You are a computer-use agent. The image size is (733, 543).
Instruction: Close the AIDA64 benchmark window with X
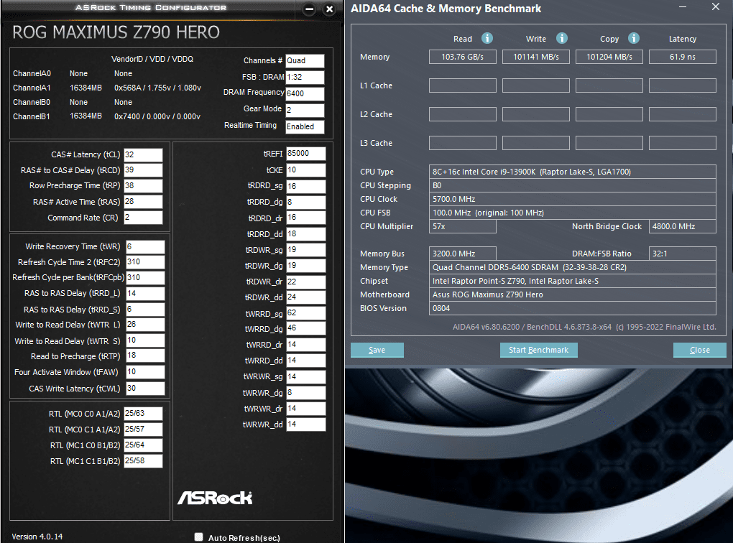click(716, 7)
